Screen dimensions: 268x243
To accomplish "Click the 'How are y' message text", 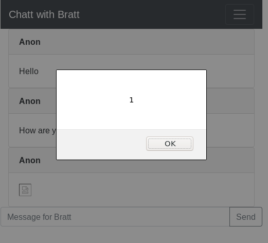I will click(38, 130).
